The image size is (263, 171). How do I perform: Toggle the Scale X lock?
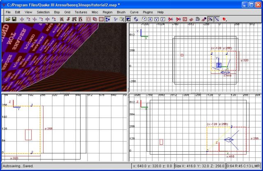150,19
